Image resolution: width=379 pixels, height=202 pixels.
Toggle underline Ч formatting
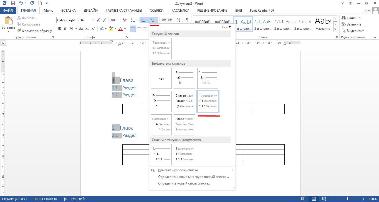[72, 29]
